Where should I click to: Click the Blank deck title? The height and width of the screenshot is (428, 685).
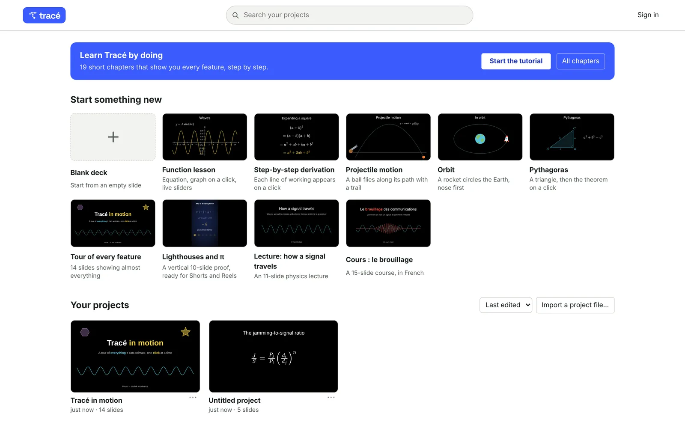coord(89,172)
